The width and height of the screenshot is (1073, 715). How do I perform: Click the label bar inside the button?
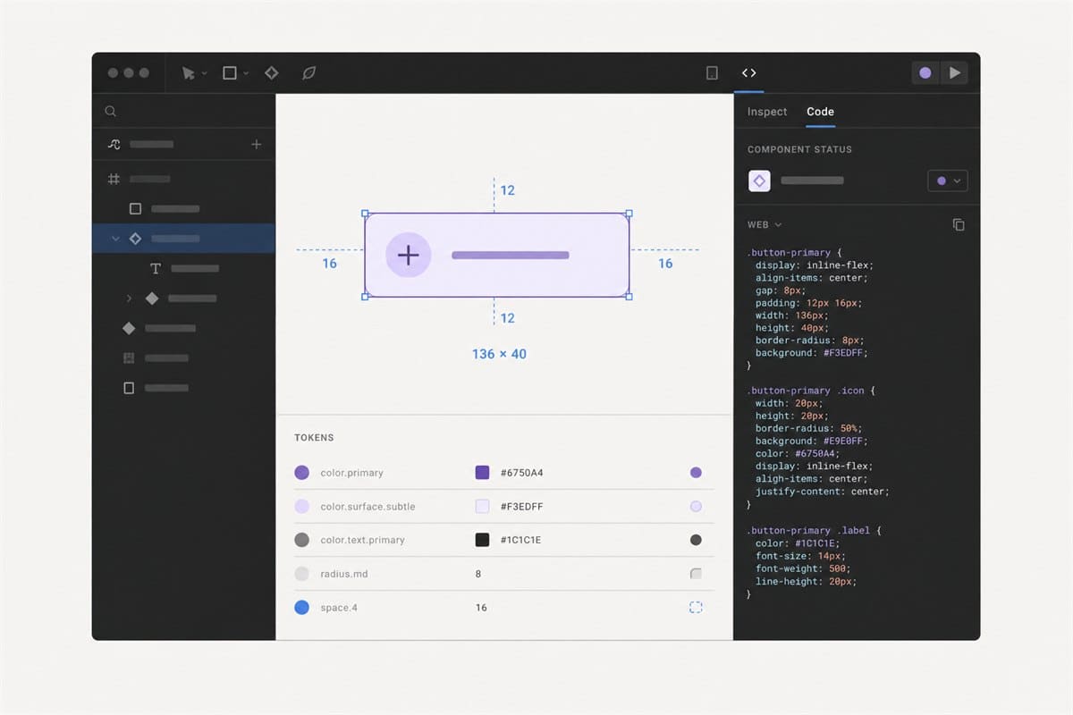coord(511,256)
